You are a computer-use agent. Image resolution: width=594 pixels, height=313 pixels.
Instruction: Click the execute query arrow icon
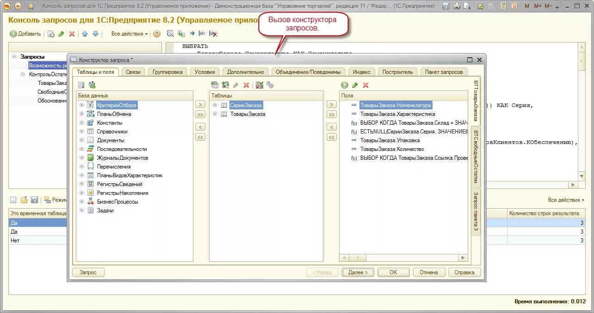192,34
